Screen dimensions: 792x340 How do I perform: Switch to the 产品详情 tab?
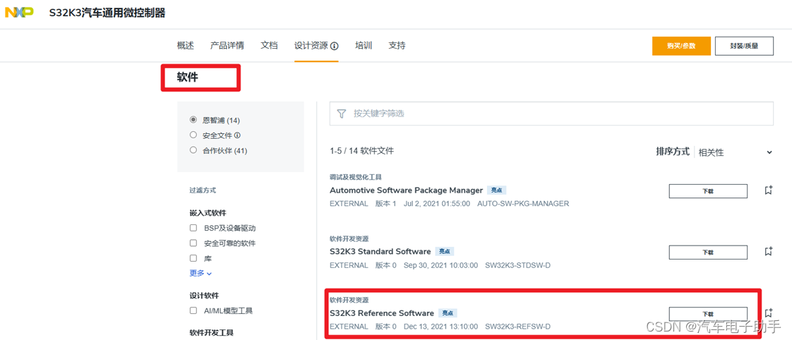227,45
